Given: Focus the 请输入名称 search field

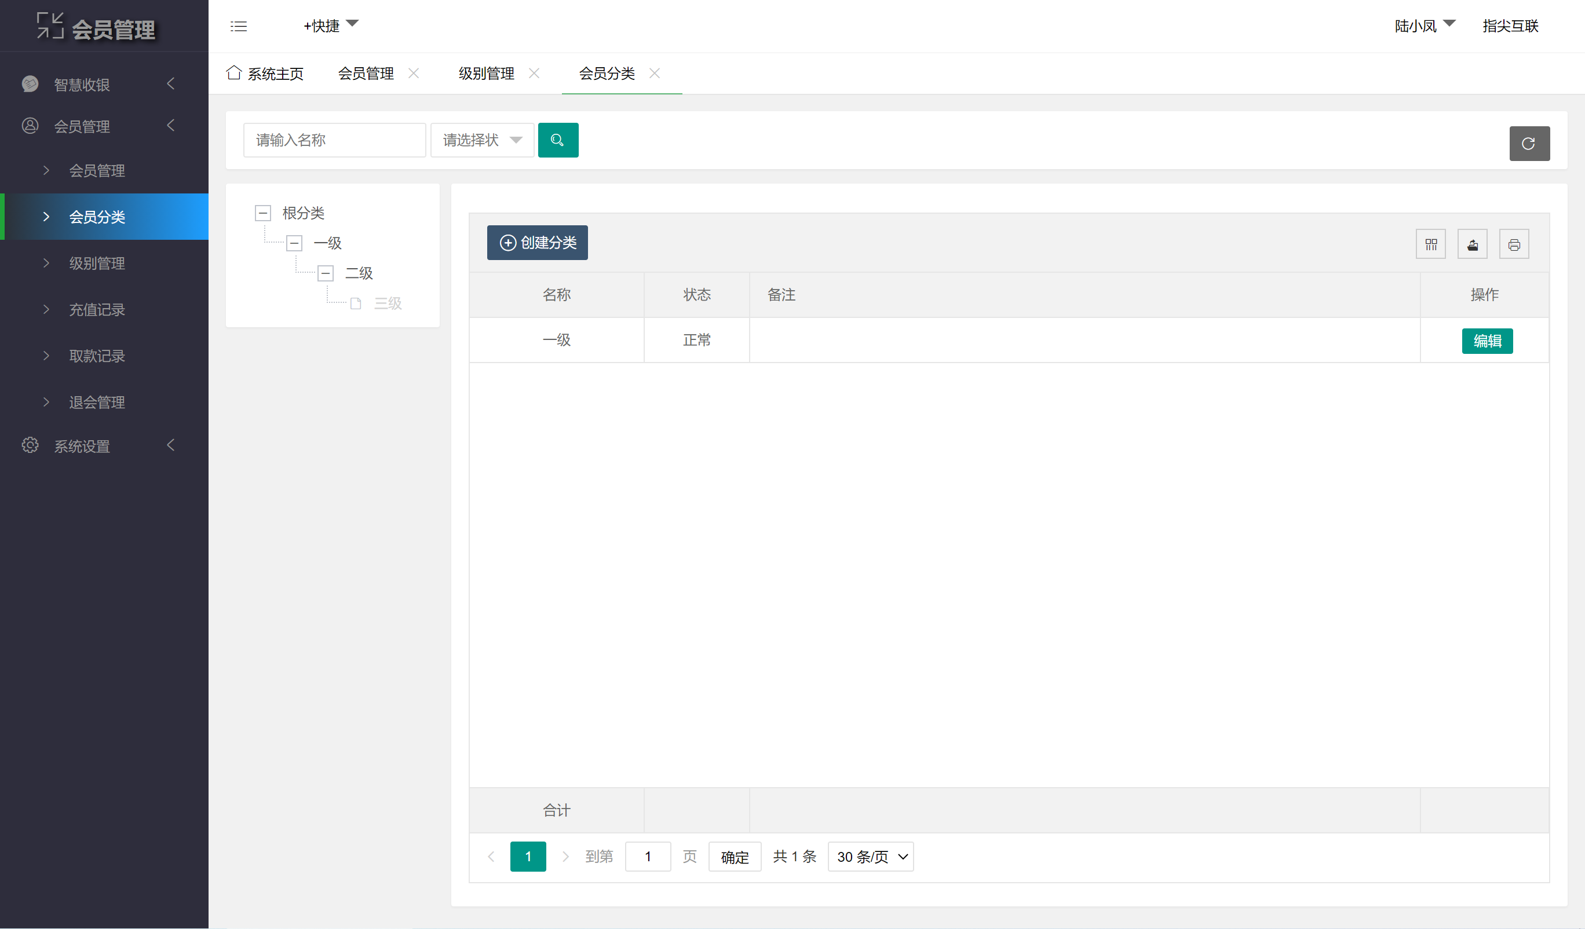Looking at the screenshot, I should 335,140.
